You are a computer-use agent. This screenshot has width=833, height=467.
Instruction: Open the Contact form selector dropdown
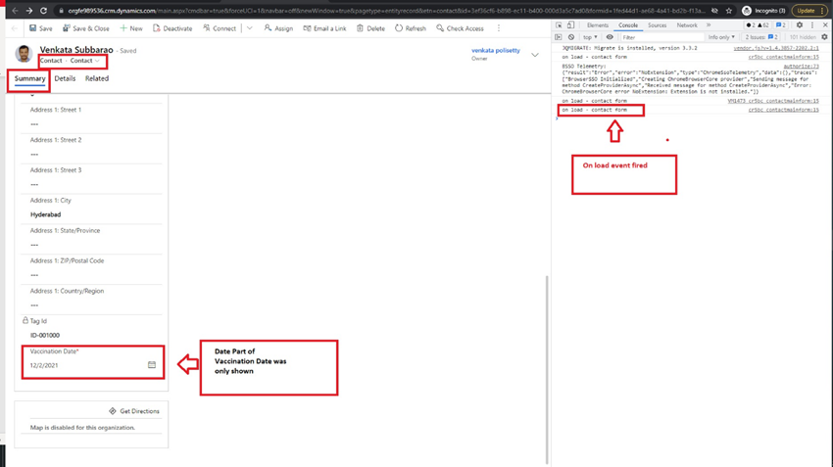[84, 61]
